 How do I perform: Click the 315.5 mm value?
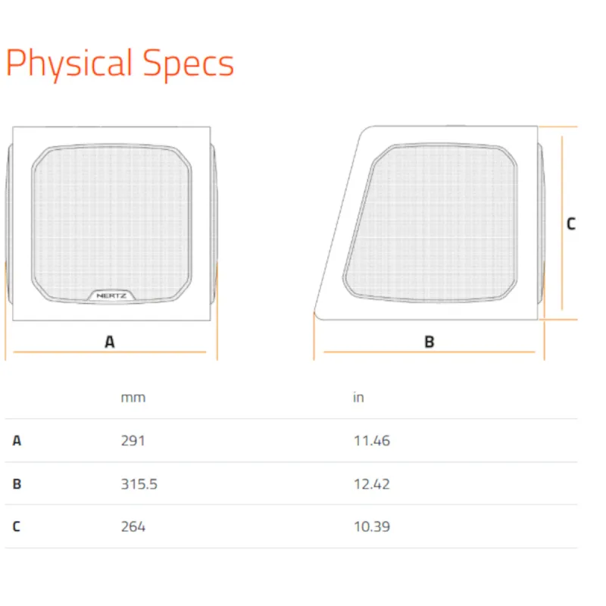pos(139,484)
